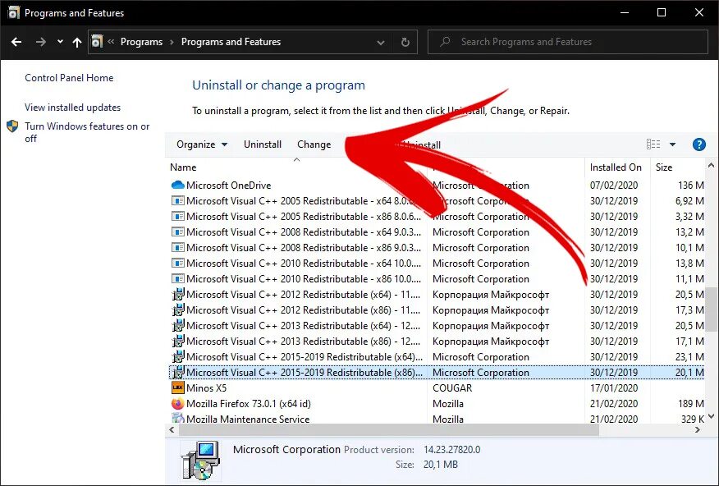Go back with the back arrow
The image size is (719, 486).
point(16,42)
